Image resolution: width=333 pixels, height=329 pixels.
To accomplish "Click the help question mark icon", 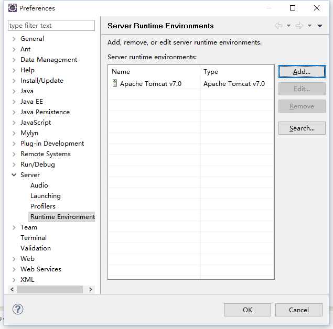I will 18,309.
